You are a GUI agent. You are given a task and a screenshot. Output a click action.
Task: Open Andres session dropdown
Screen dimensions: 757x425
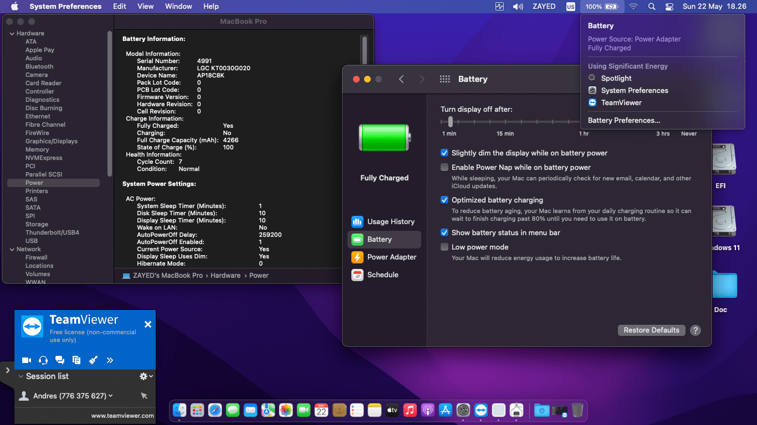111,396
